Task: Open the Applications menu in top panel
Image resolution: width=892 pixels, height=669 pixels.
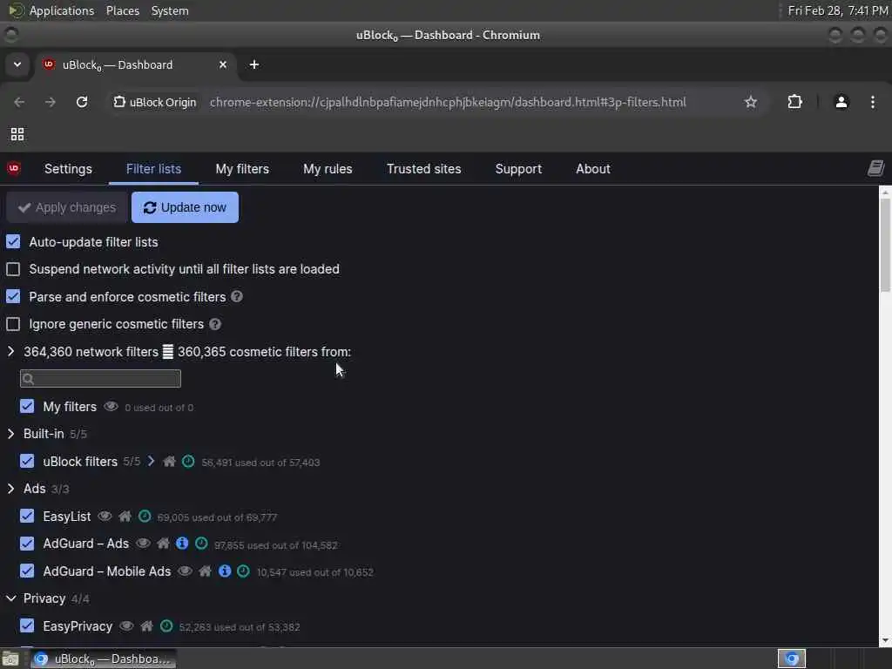Action: coord(62,10)
